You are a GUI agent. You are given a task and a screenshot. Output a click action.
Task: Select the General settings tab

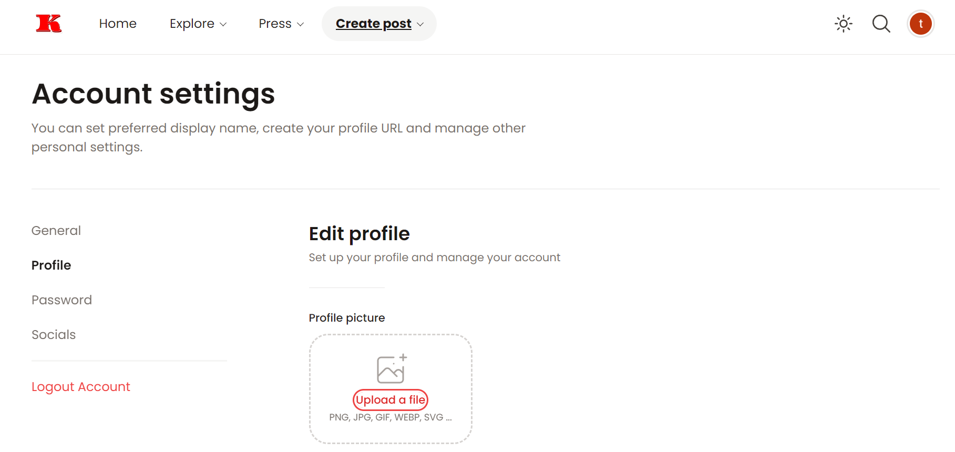56,231
